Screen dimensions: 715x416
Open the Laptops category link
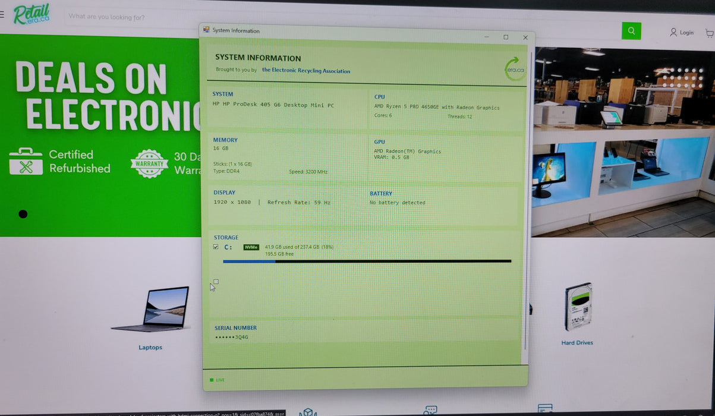(x=150, y=348)
